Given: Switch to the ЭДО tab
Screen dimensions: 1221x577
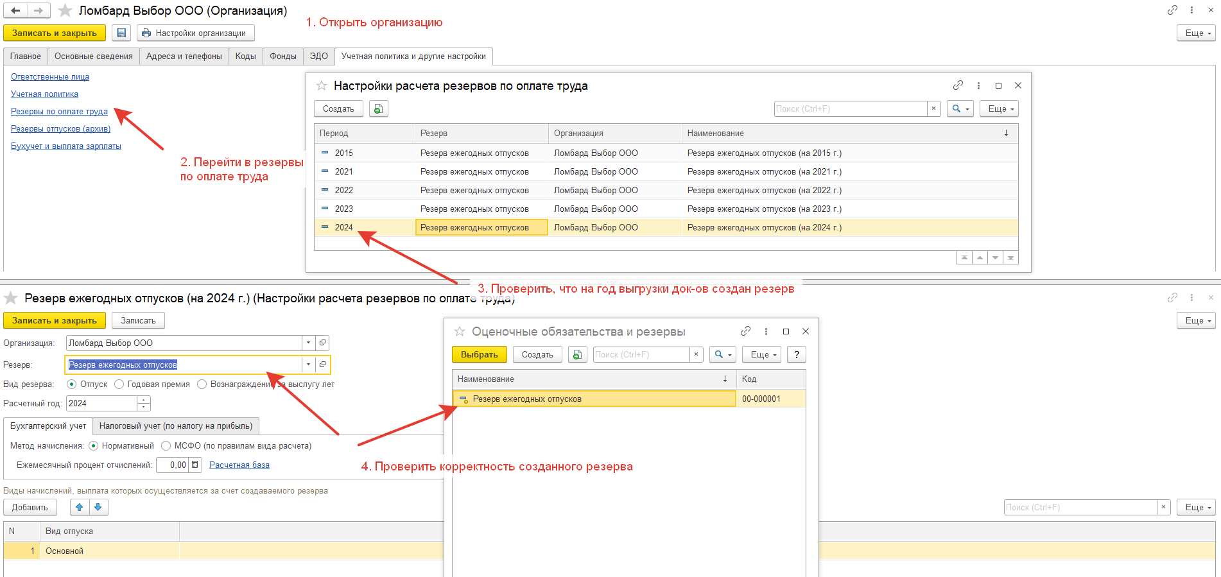Looking at the screenshot, I should (319, 56).
